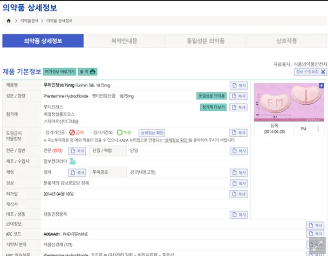Copy the 성상 description row
Image resolution: width=328 pixels, height=256 pixels.
click(238, 183)
